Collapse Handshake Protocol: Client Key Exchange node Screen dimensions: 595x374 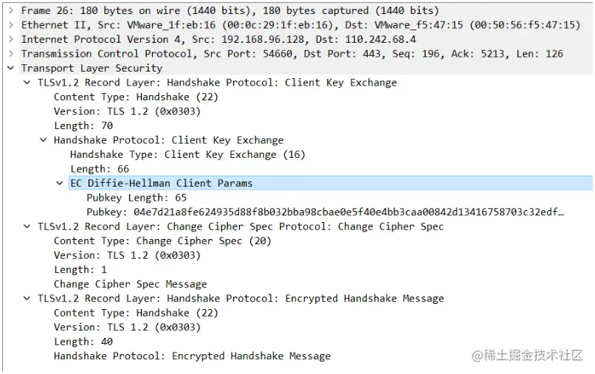click(44, 140)
